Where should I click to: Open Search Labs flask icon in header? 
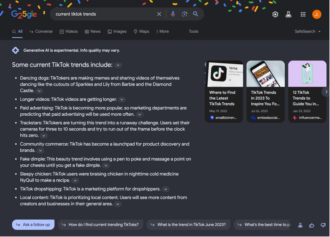click(288, 14)
